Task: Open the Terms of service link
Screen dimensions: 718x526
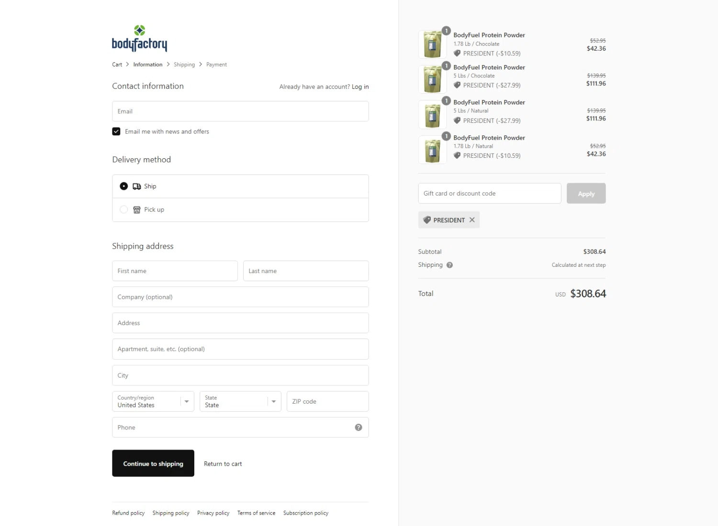Action: [x=257, y=513]
